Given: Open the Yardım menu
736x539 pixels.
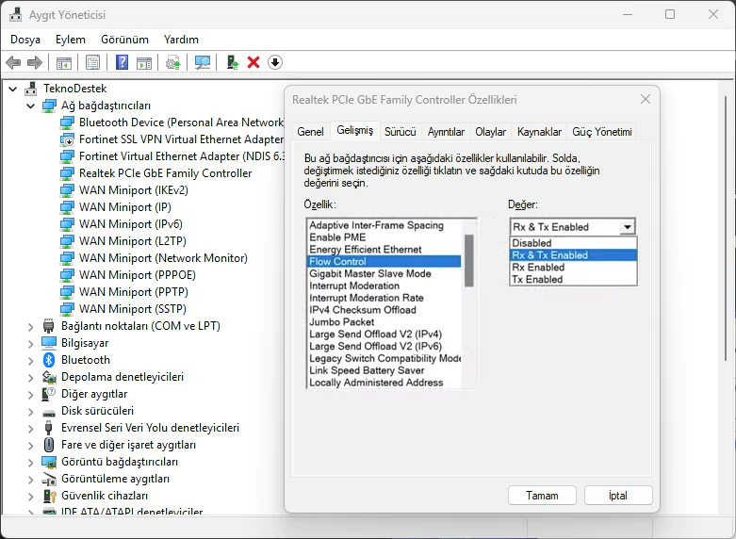Looking at the screenshot, I should 181,40.
